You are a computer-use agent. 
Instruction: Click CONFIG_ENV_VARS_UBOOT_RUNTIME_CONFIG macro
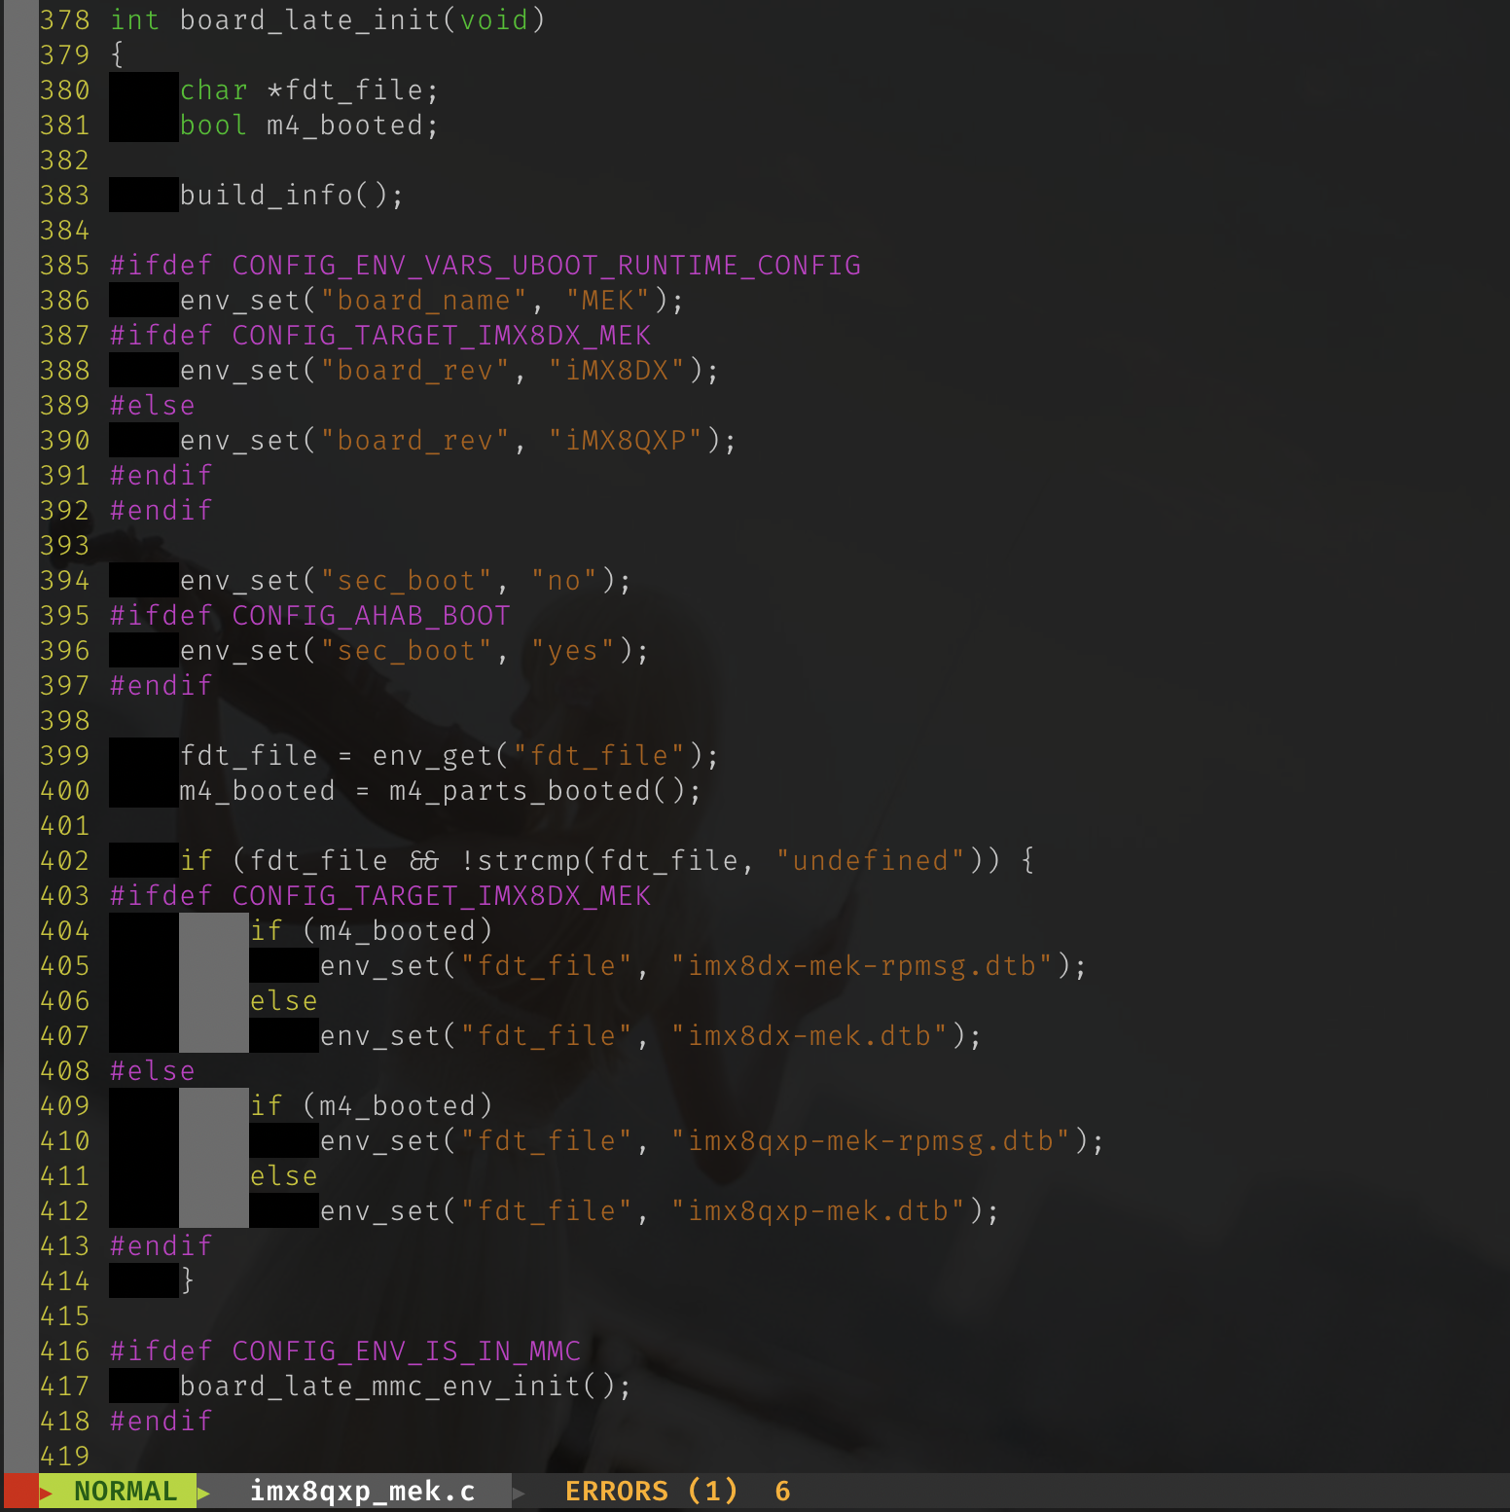click(x=546, y=265)
